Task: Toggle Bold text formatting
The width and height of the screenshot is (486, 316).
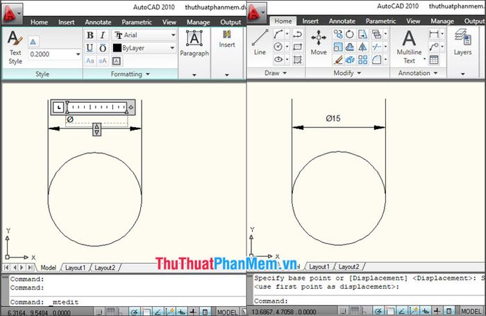Action: pyautogui.click(x=90, y=35)
